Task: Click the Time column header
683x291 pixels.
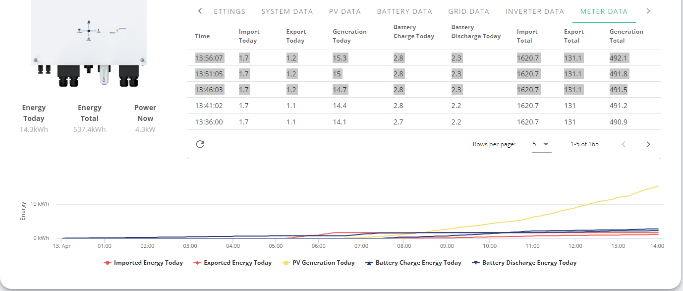Action: [202, 36]
